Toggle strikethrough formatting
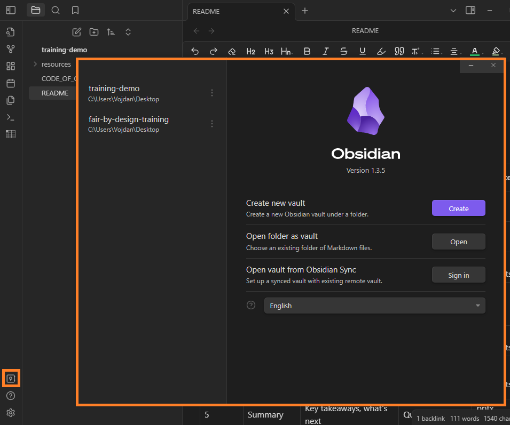 343,51
